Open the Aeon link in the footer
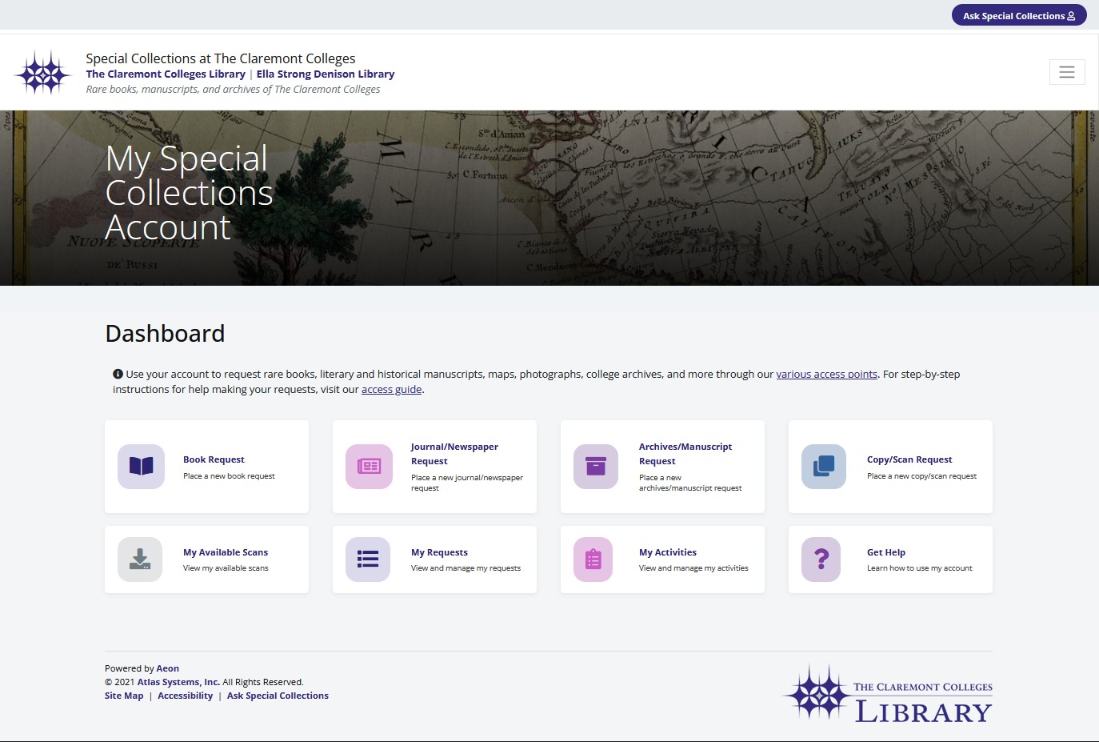 pyautogui.click(x=168, y=668)
